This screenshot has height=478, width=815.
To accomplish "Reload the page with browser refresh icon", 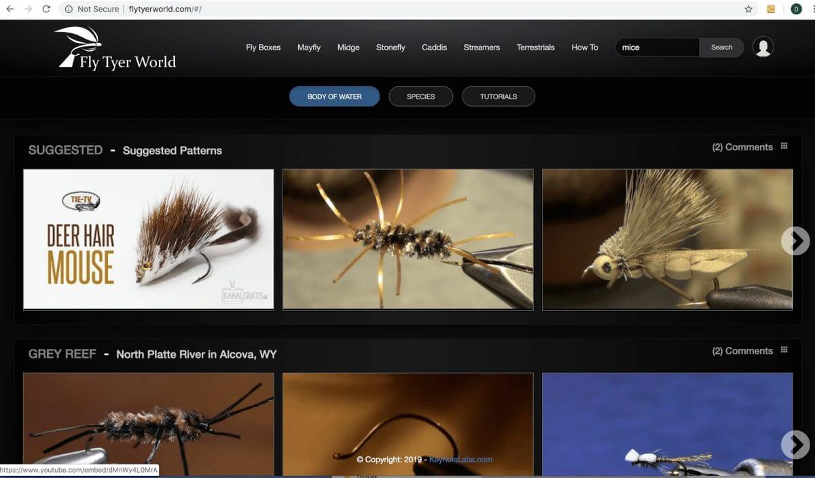I will pos(46,9).
